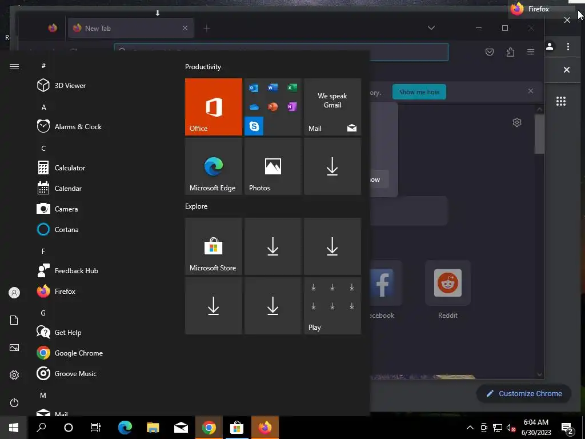Screen dimensions: 585x439
Task: Open taskbar Search magnifier
Action: [41, 428]
